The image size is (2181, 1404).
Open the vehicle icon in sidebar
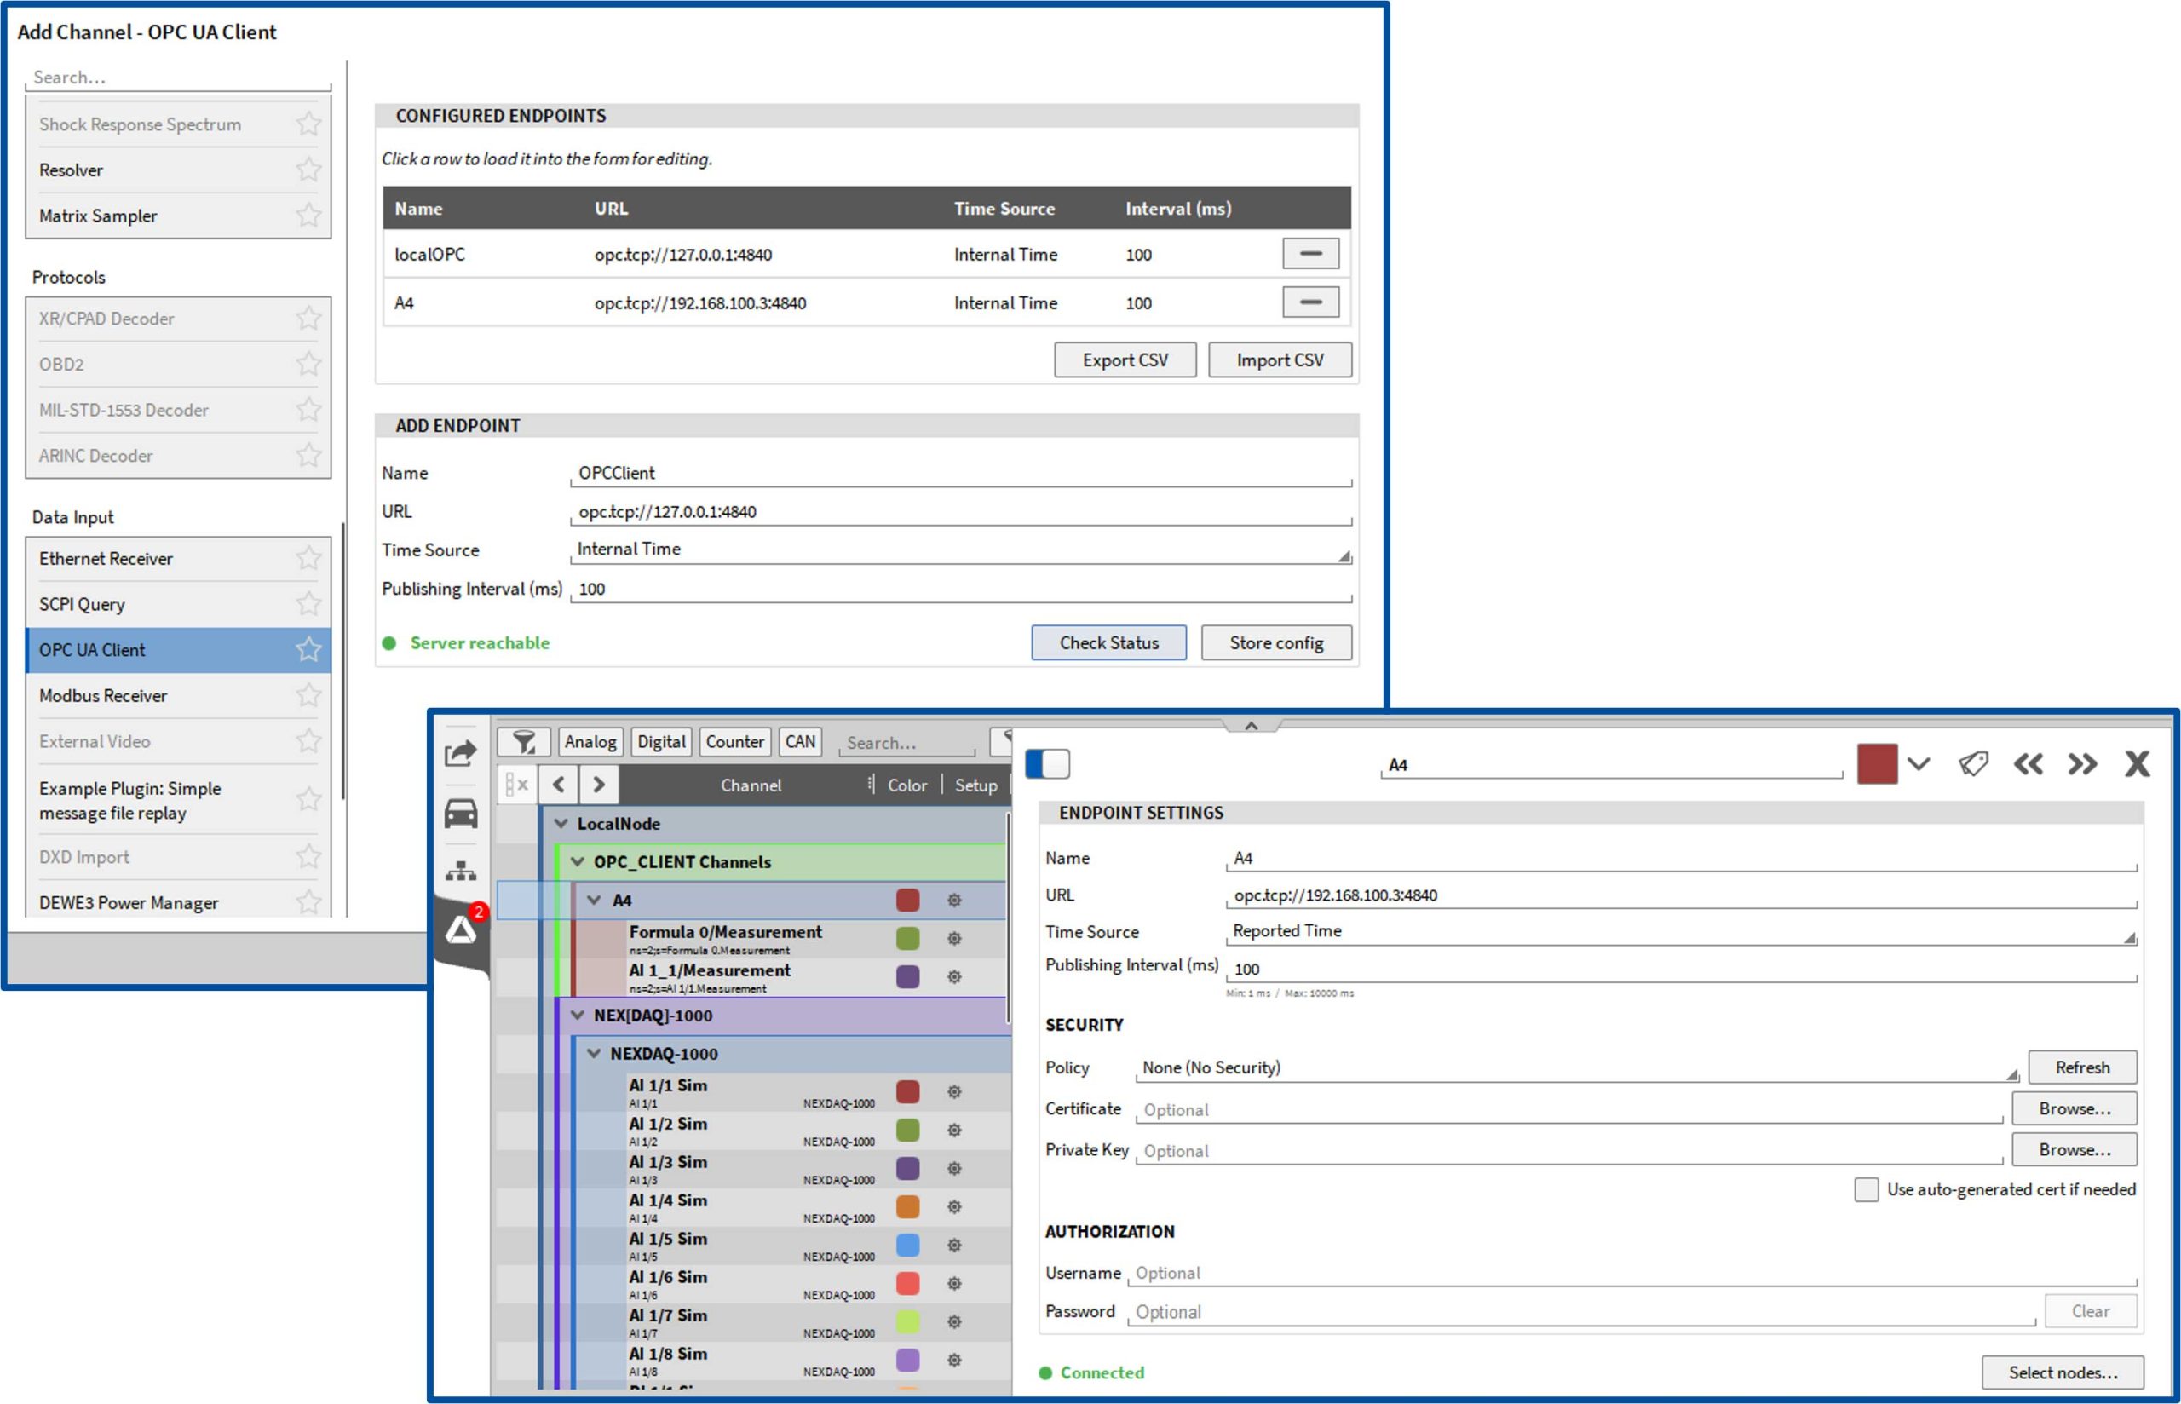pyautogui.click(x=460, y=812)
